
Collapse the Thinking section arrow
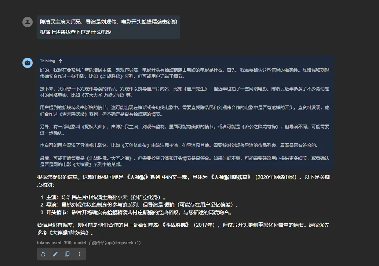pyautogui.click(x=61, y=61)
